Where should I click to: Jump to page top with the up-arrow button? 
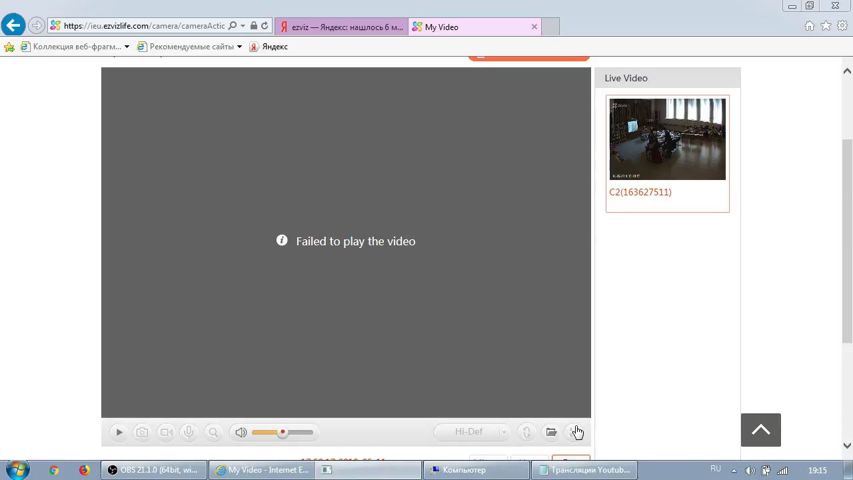761,430
